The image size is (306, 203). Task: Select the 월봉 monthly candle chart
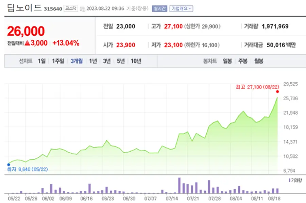point(258,61)
